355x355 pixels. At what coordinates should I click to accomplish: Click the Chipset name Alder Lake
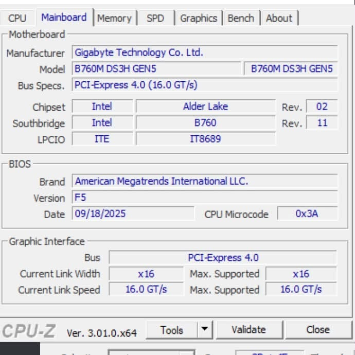coord(206,106)
